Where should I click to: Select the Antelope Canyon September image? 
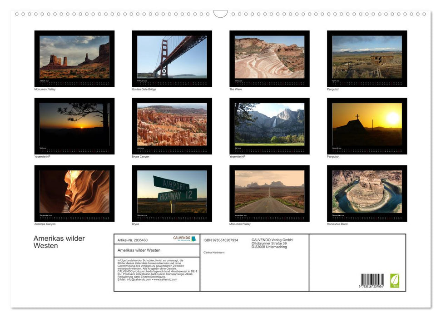coord(74,193)
